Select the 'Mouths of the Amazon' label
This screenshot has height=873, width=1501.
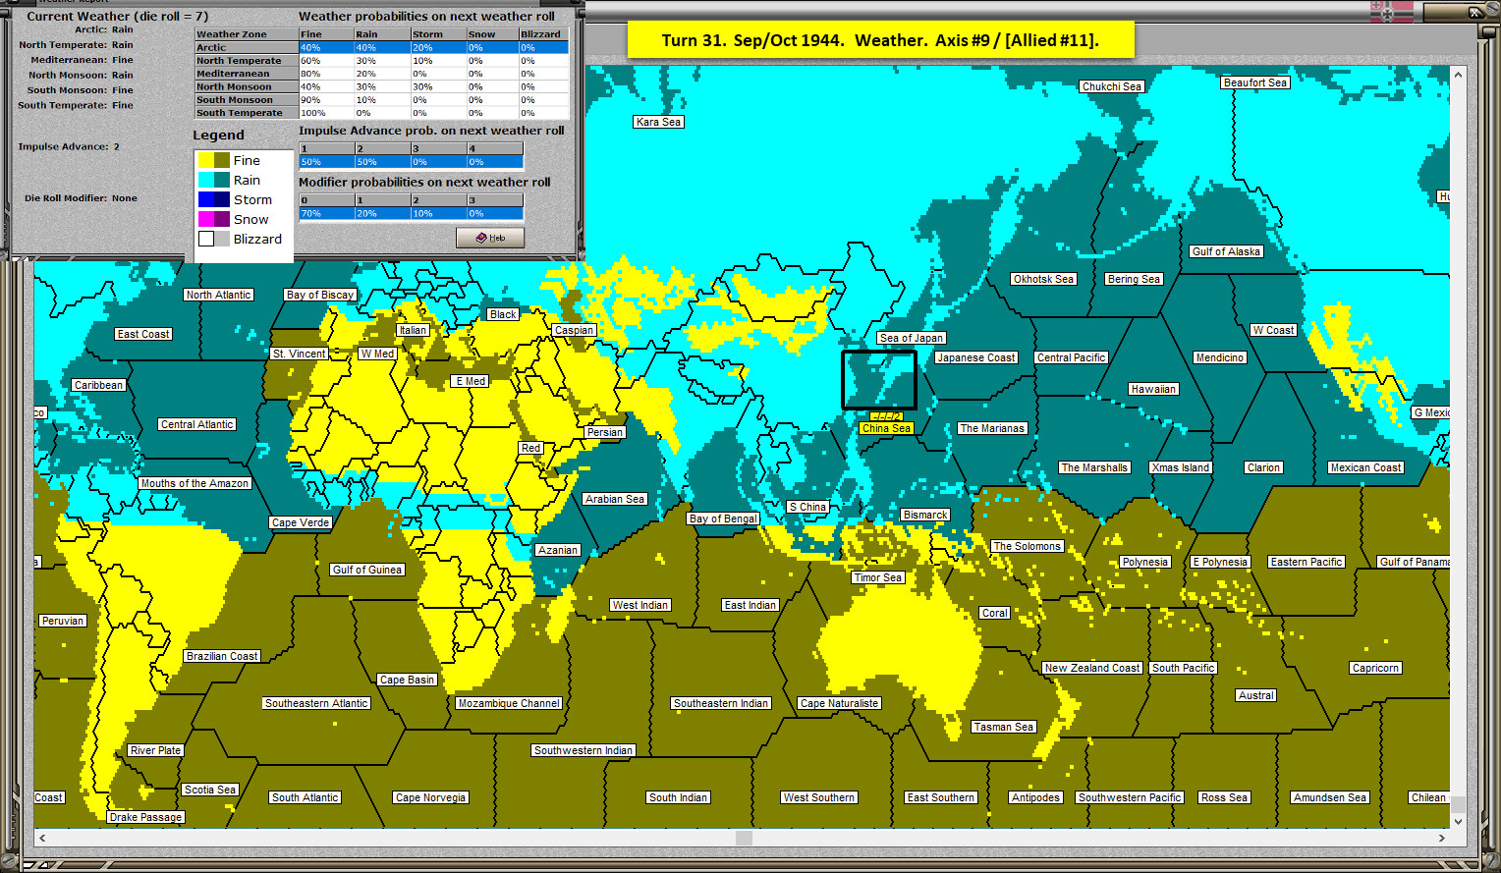click(x=195, y=483)
